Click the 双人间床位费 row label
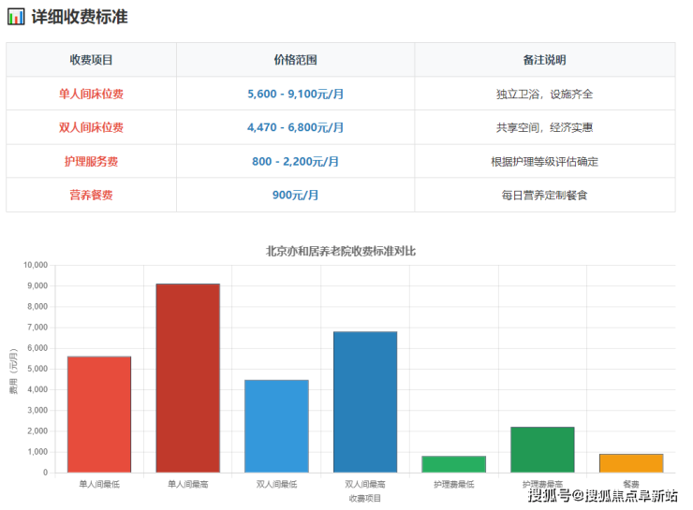The width and height of the screenshot is (693, 510). [x=91, y=127]
